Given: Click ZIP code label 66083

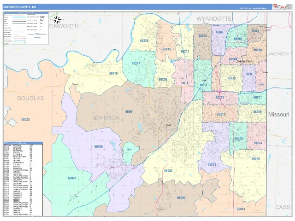Looking at the screenshot, I should (x=181, y=198).
